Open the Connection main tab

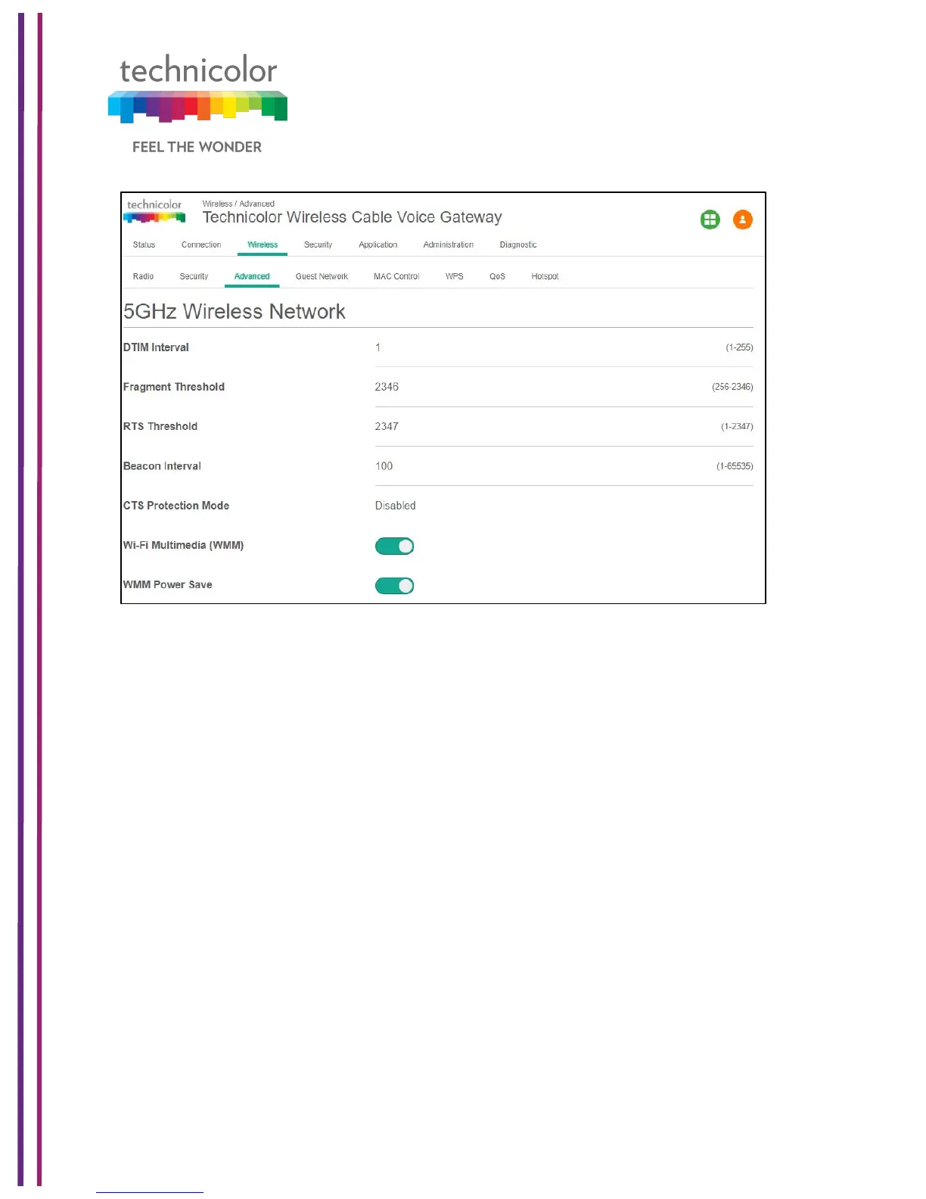(201, 244)
